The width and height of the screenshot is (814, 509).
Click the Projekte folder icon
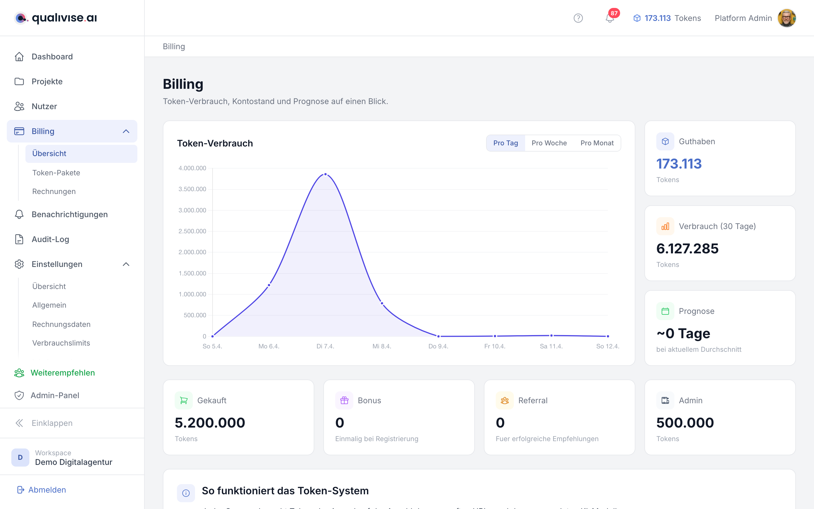(x=19, y=81)
